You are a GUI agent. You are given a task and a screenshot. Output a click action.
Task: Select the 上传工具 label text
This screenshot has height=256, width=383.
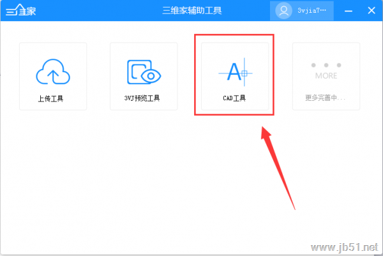50,98
